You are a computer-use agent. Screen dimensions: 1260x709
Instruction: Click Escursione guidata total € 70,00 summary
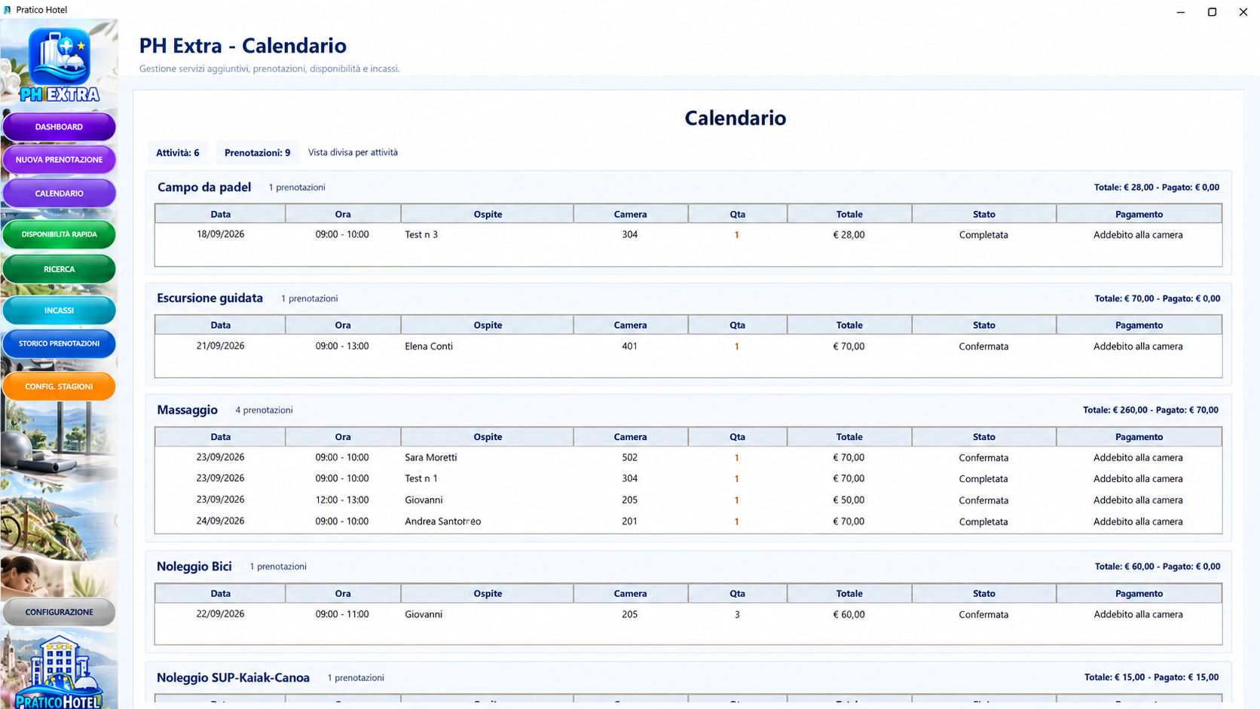(1157, 298)
